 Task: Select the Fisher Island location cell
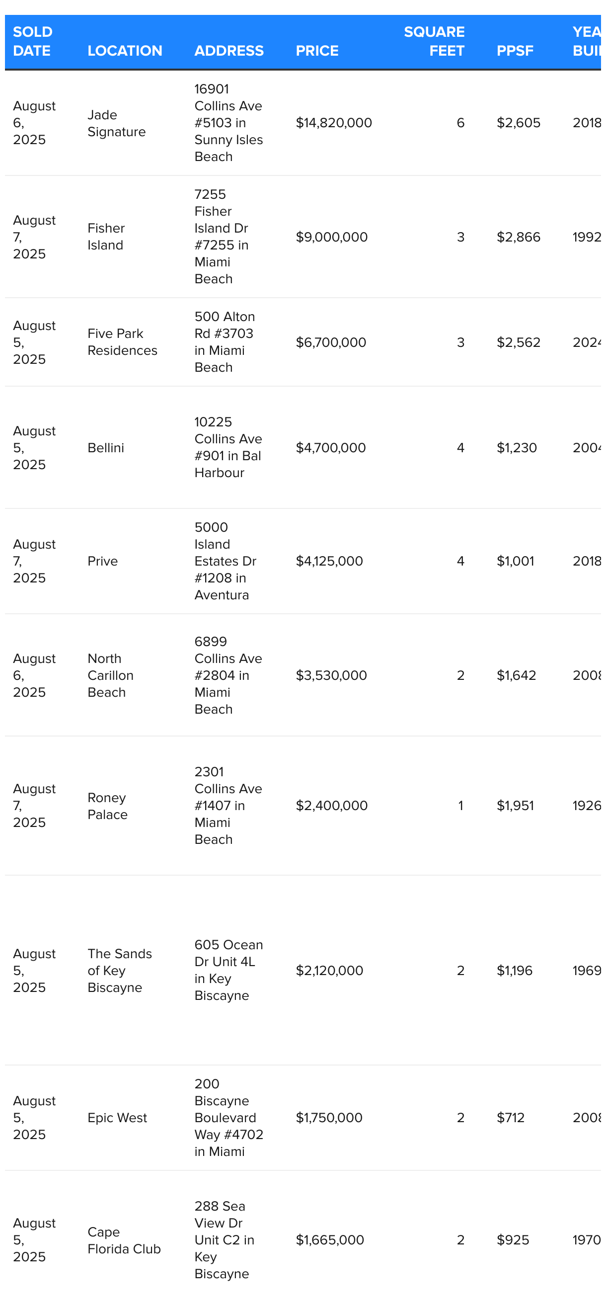[x=106, y=237]
